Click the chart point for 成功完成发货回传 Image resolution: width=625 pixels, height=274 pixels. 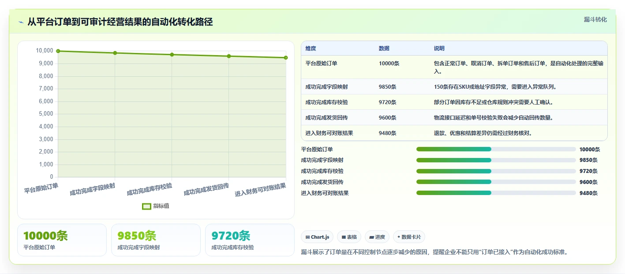point(229,56)
